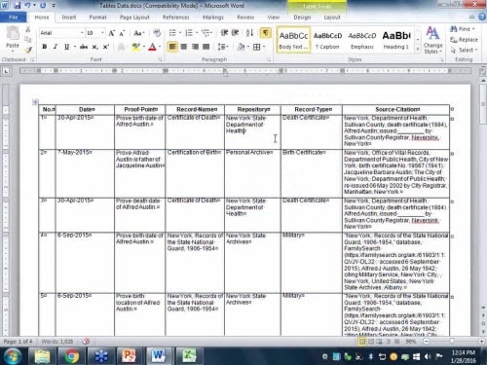The width and height of the screenshot is (487, 365).
Task: Open the font size dropdown
Action: click(102, 33)
